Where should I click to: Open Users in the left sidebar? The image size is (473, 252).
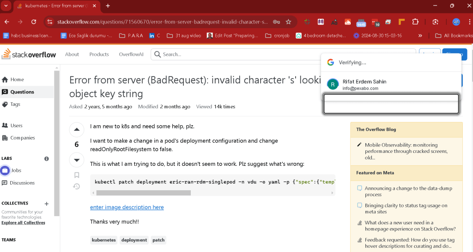[x=12, y=126]
